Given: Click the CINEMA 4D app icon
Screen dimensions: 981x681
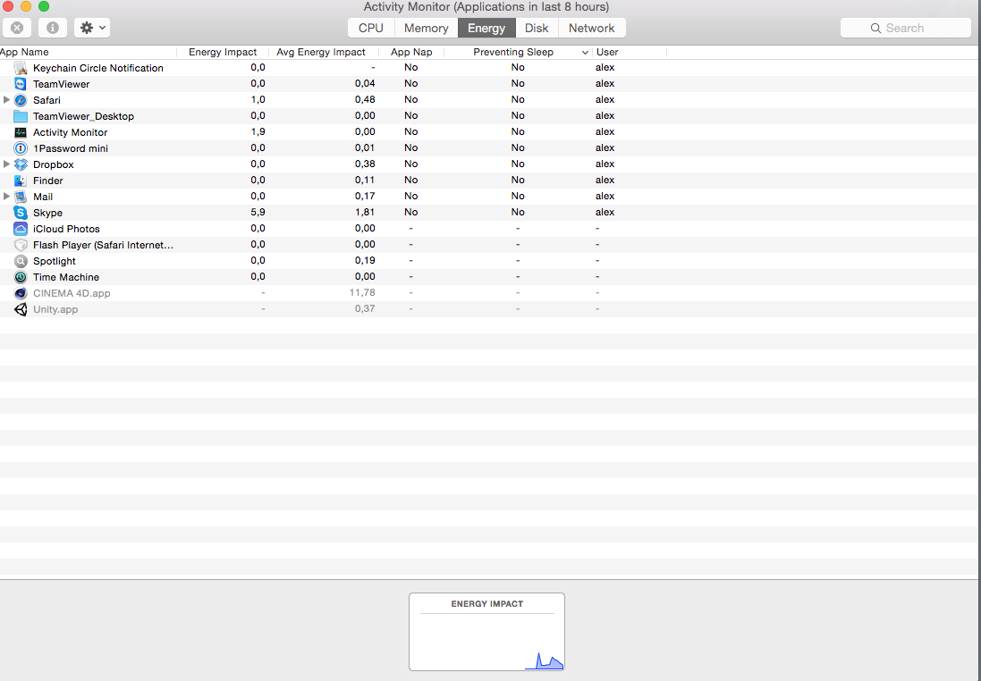Looking at the screenshot, I should coord(21,293).
